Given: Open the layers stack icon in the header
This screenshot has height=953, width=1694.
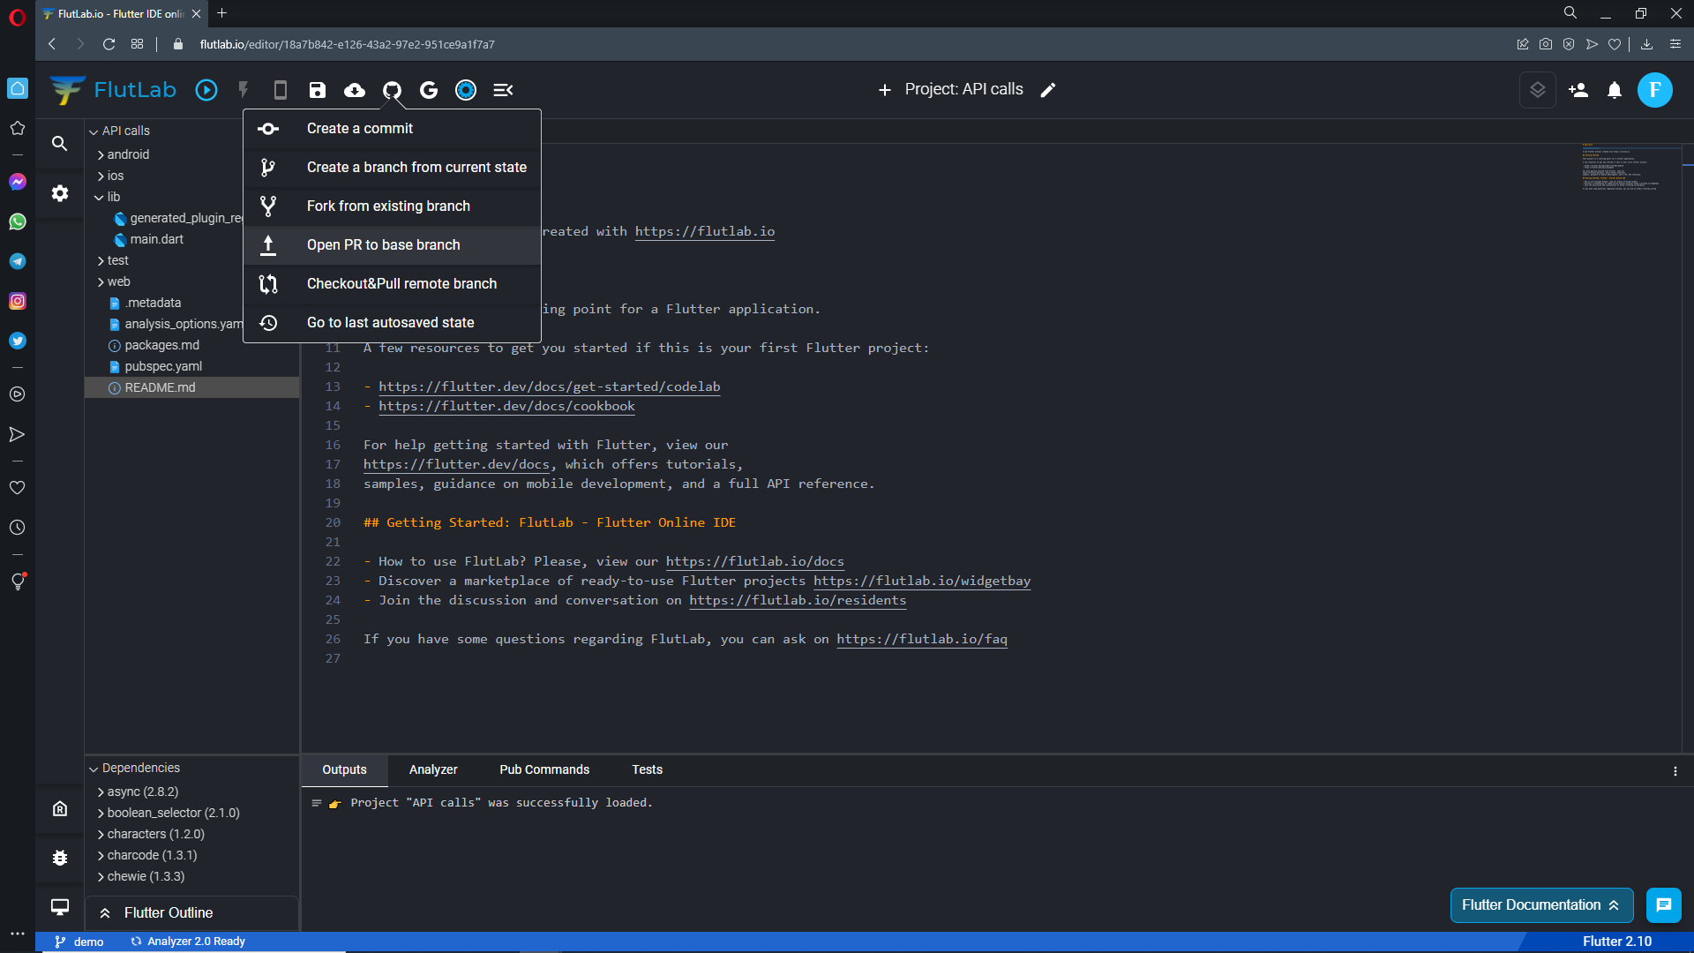Looking at the screenshot, I should 1538,90.
